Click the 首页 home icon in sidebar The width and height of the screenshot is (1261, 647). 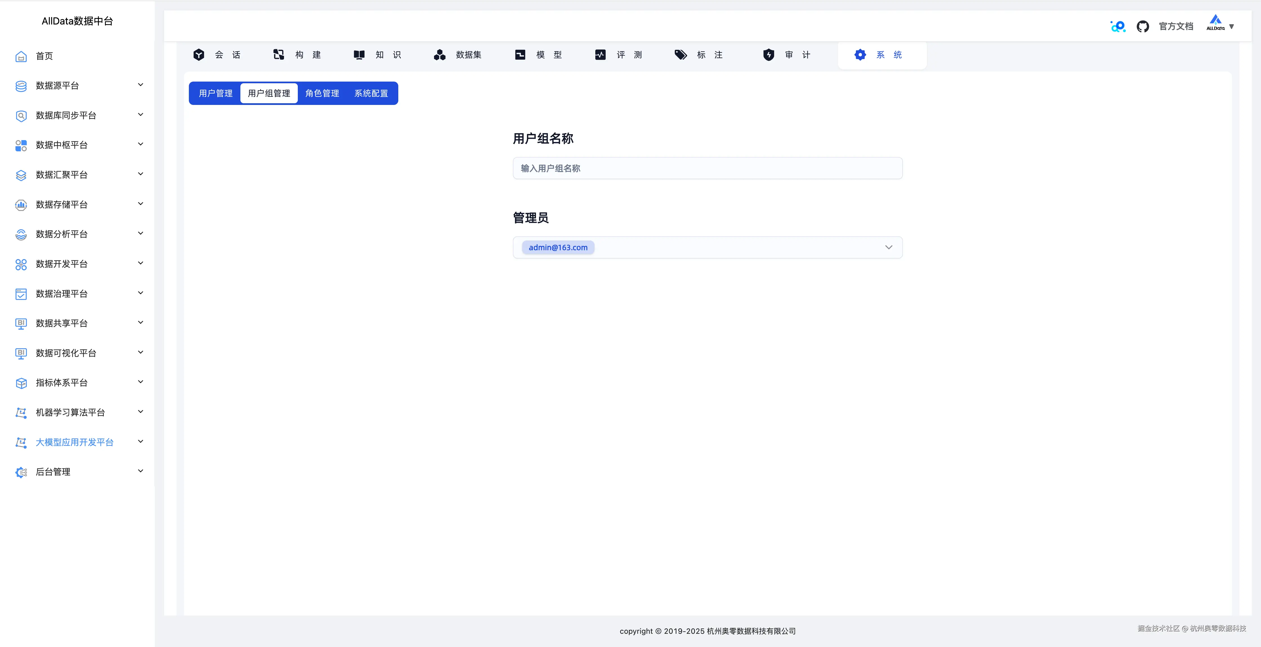(x=21, y=56)
